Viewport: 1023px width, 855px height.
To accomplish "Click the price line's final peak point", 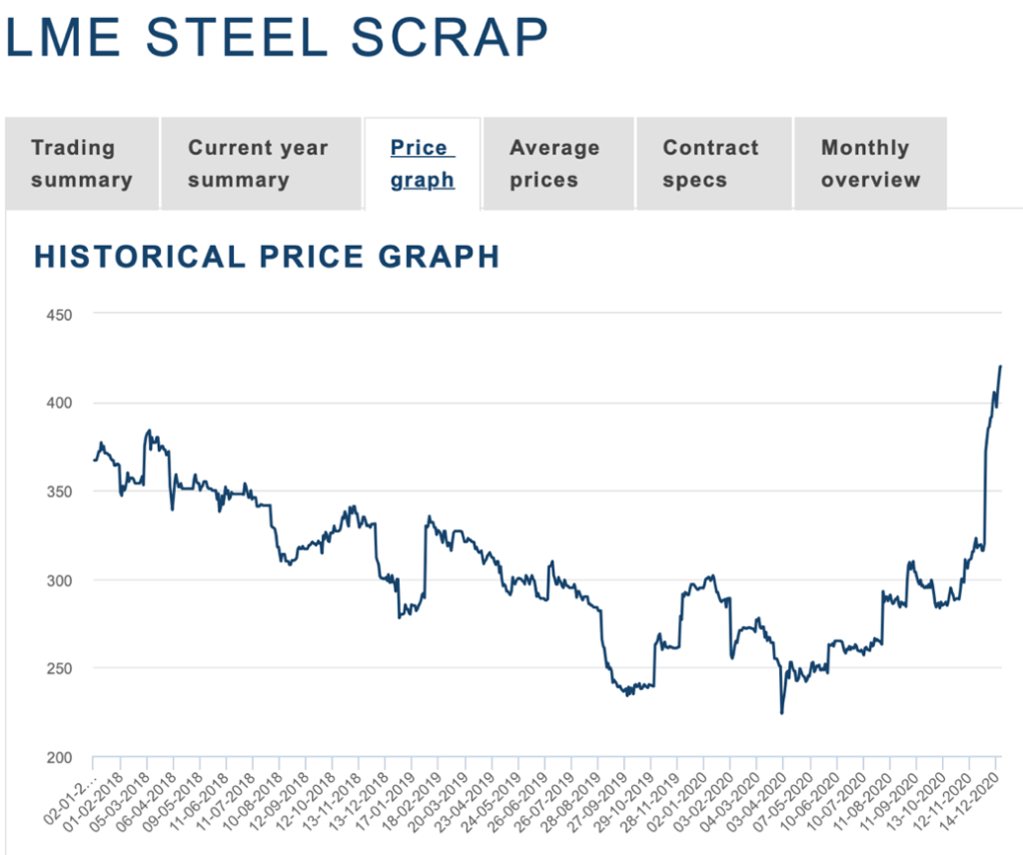I will (x=1000, y=367).
